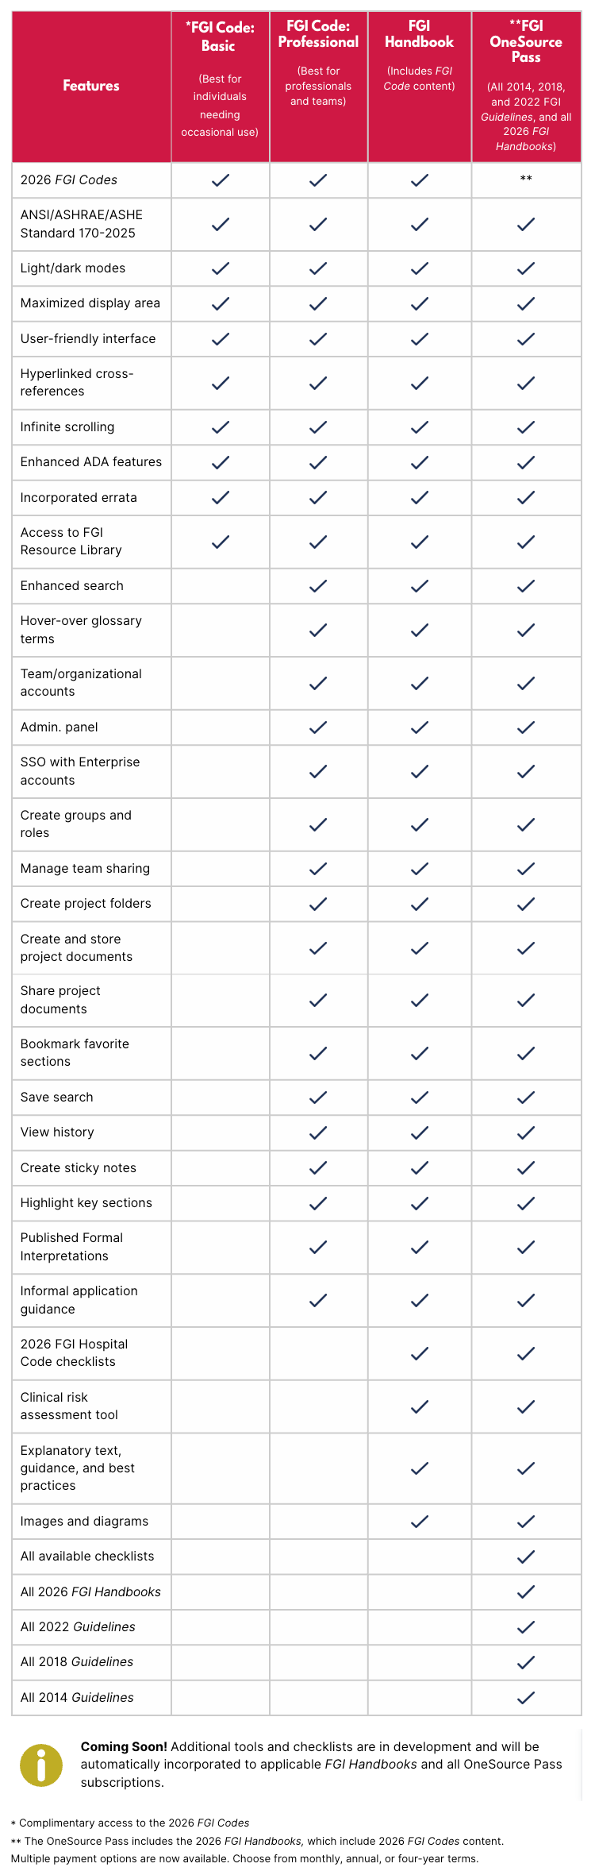Click the All 2026 FGI Handbooks row label
The width and height of the screenshot is (595, 1875).
[90, 1591]
